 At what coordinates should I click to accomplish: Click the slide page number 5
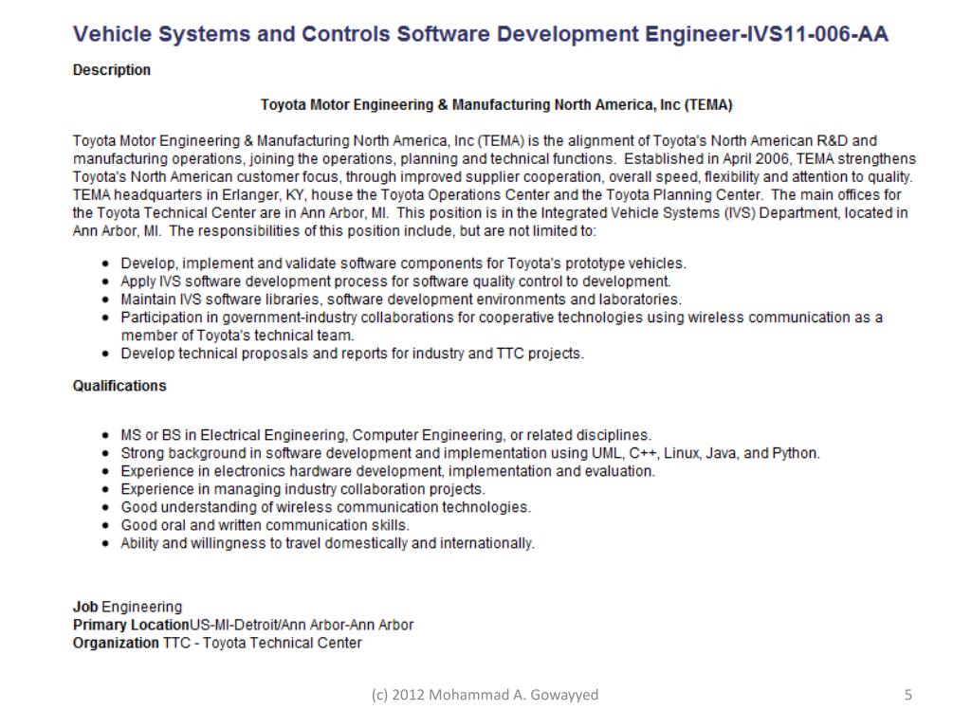(907, 695)
